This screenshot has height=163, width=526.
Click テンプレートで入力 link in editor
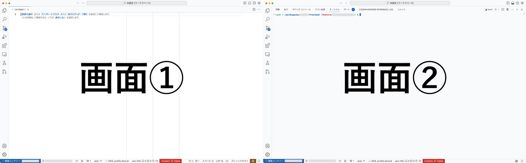(x=50, y=14)
